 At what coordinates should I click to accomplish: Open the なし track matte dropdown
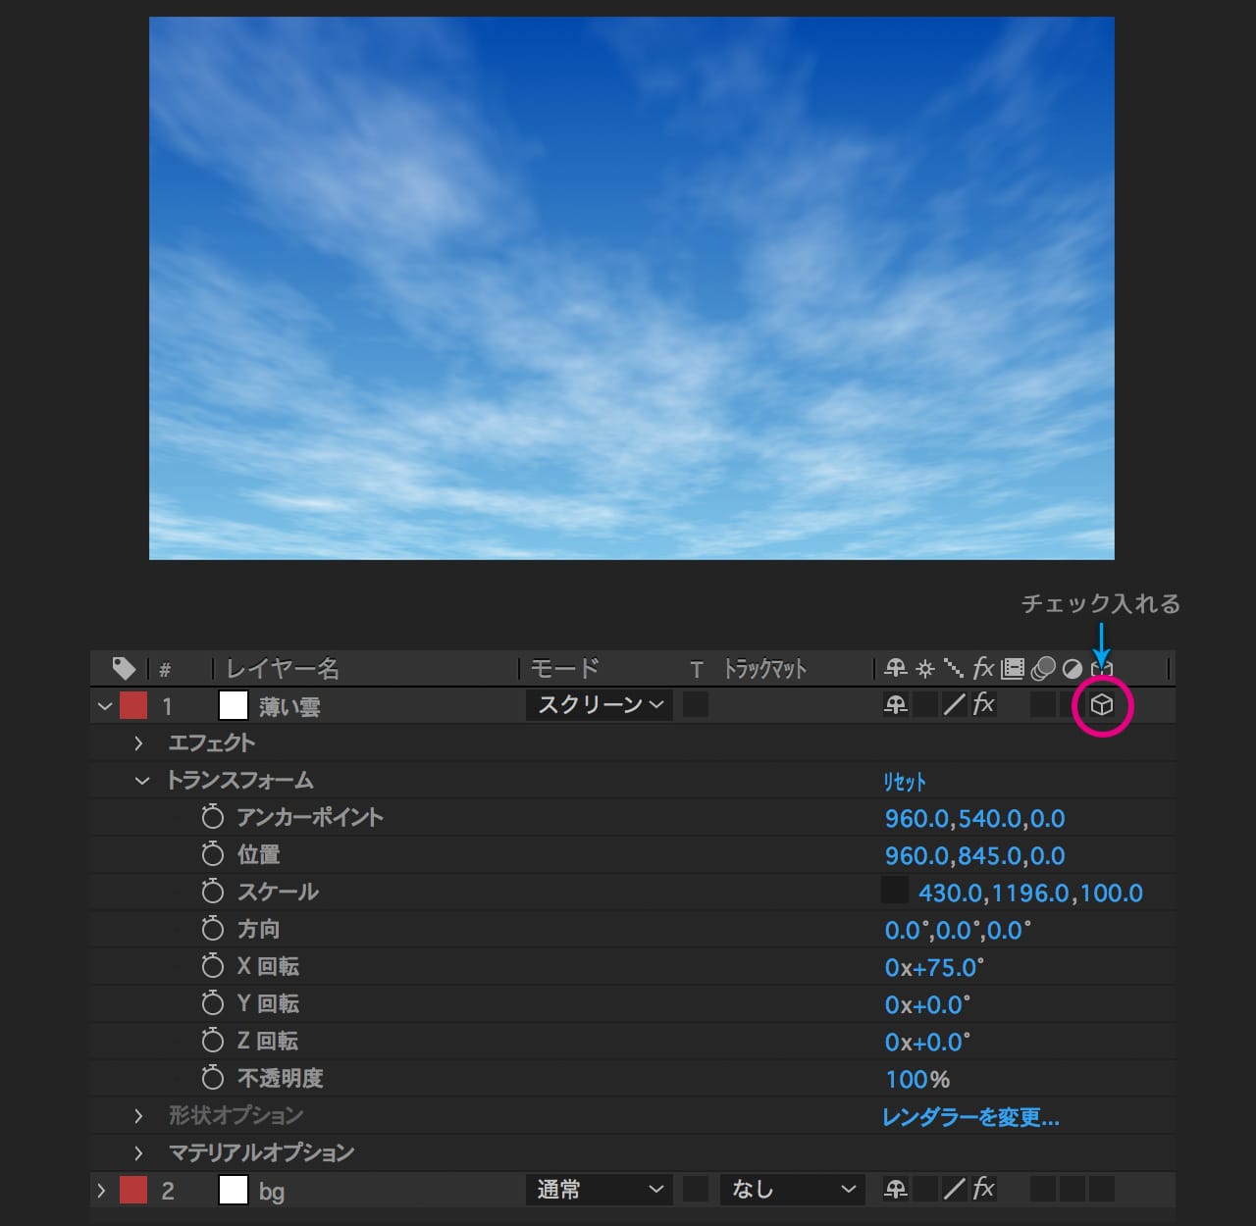click(792, 1190)
